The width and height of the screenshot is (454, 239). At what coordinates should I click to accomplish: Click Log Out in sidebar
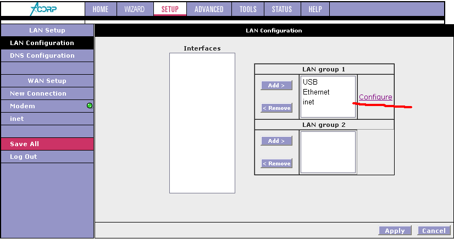pos(47,157)
